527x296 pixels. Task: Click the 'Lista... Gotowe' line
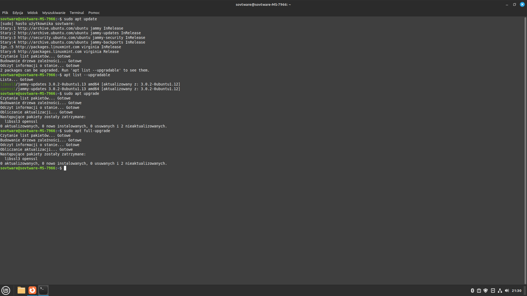click(x=16, y=80)
